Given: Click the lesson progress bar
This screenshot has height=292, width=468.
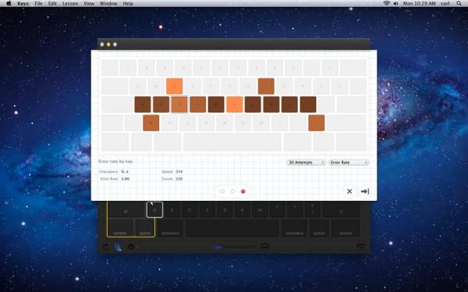Looking at the screenshot, I should (x=236, y=247).
